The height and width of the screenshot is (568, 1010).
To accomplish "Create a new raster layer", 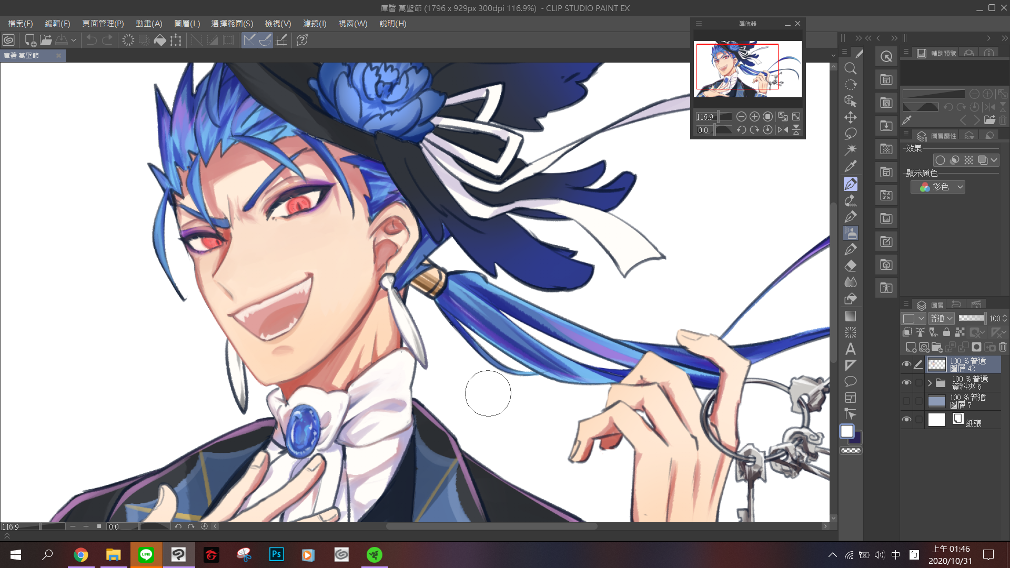I will point(911,347).
